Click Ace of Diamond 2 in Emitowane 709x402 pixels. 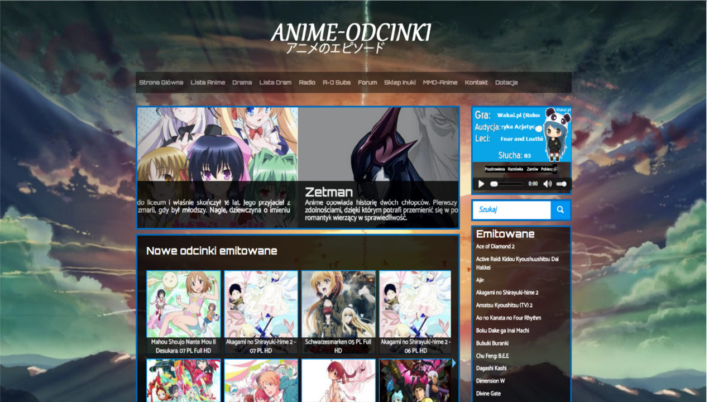click(x=495, y=246)
